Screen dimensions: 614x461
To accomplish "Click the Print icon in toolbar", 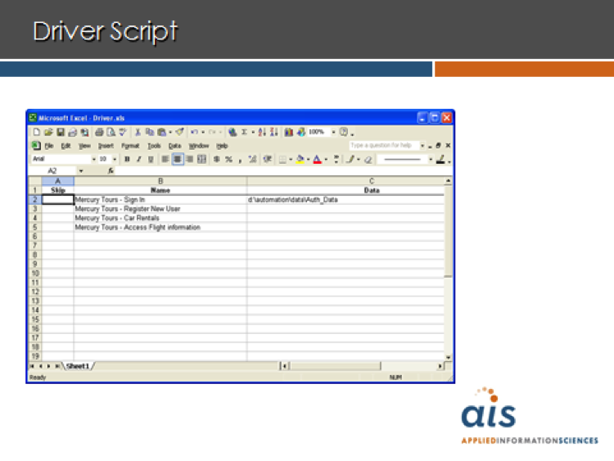I will [98, 132].
